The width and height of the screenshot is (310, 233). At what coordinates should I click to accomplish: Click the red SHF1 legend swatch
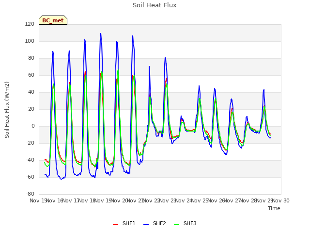pyautogui.click(x=115, y=224)
